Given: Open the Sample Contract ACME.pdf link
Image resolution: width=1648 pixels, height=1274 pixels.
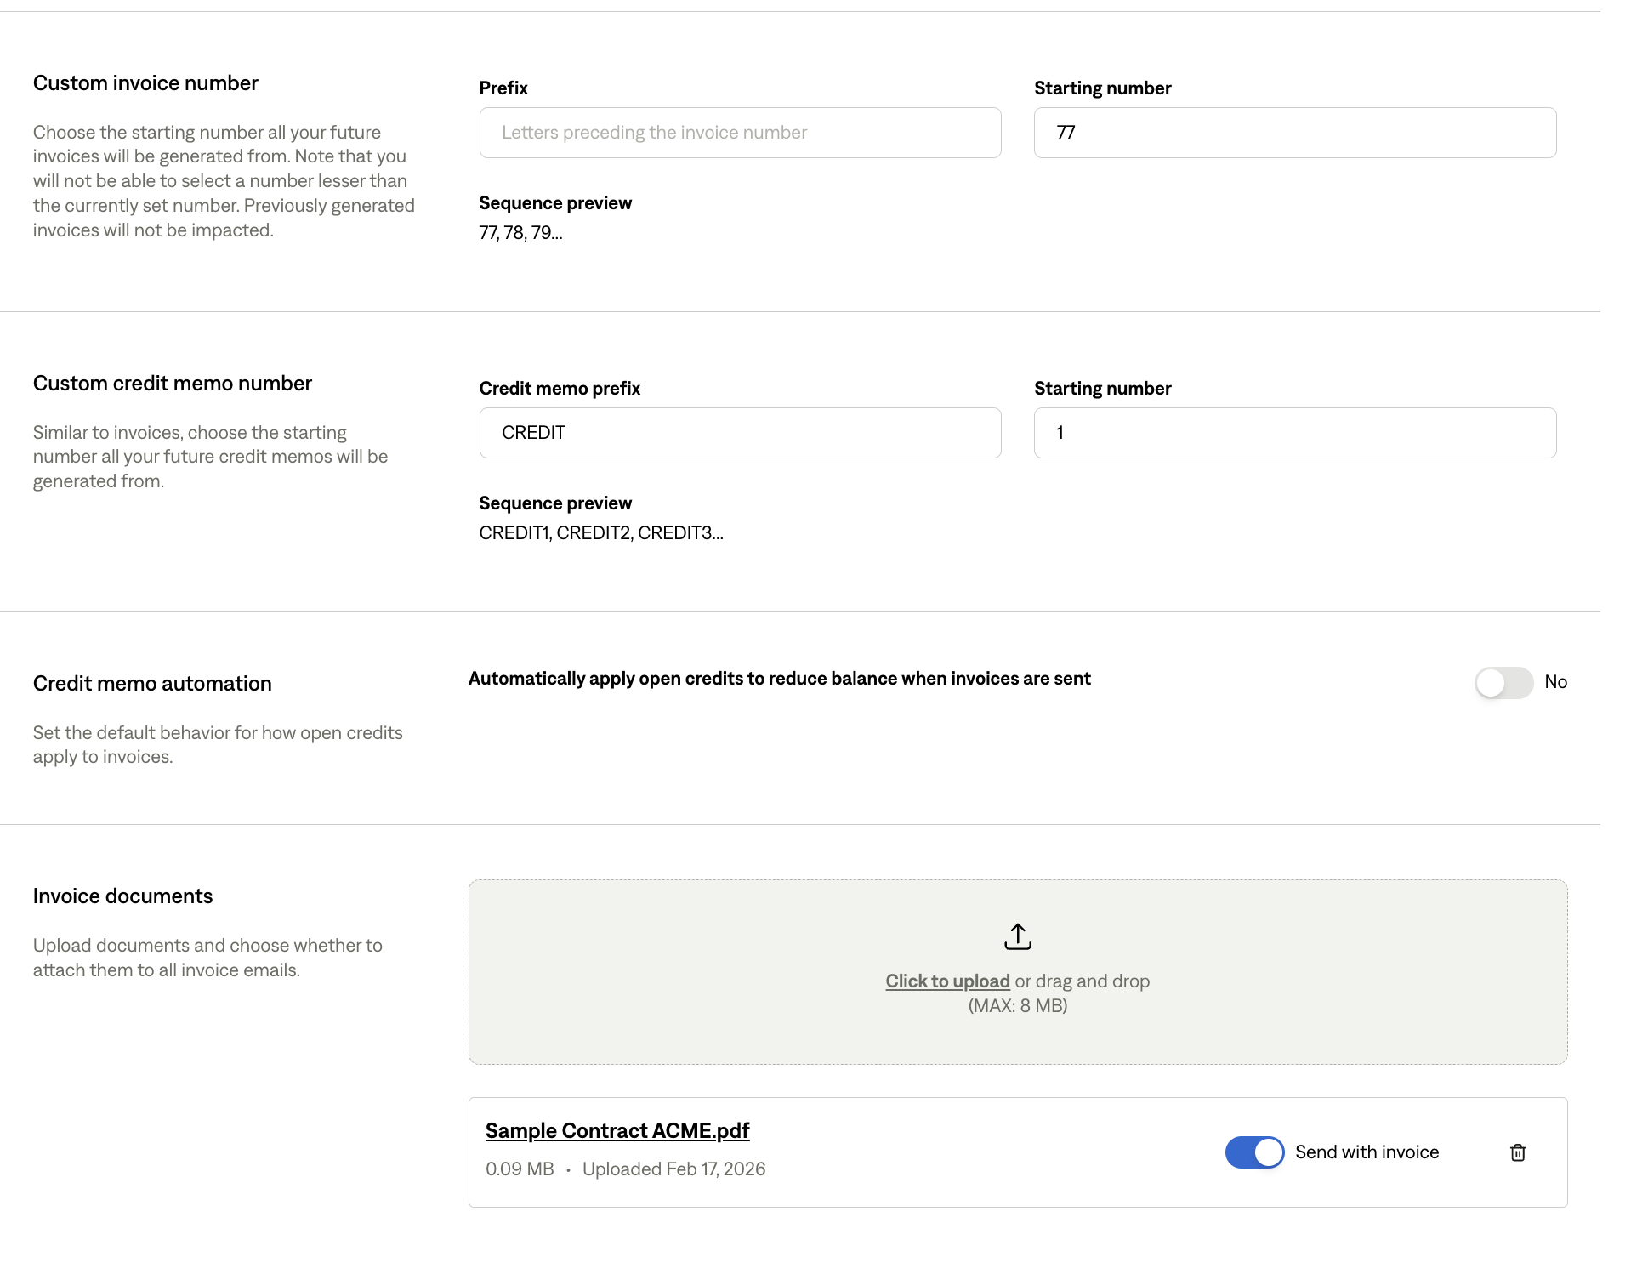Looking at the screenshot, I should point(617,1130).
